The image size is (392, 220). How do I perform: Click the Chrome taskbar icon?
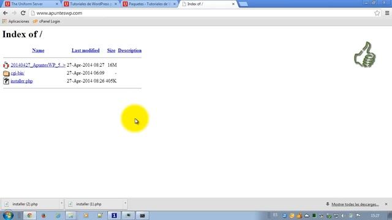(x=29, y=216)
